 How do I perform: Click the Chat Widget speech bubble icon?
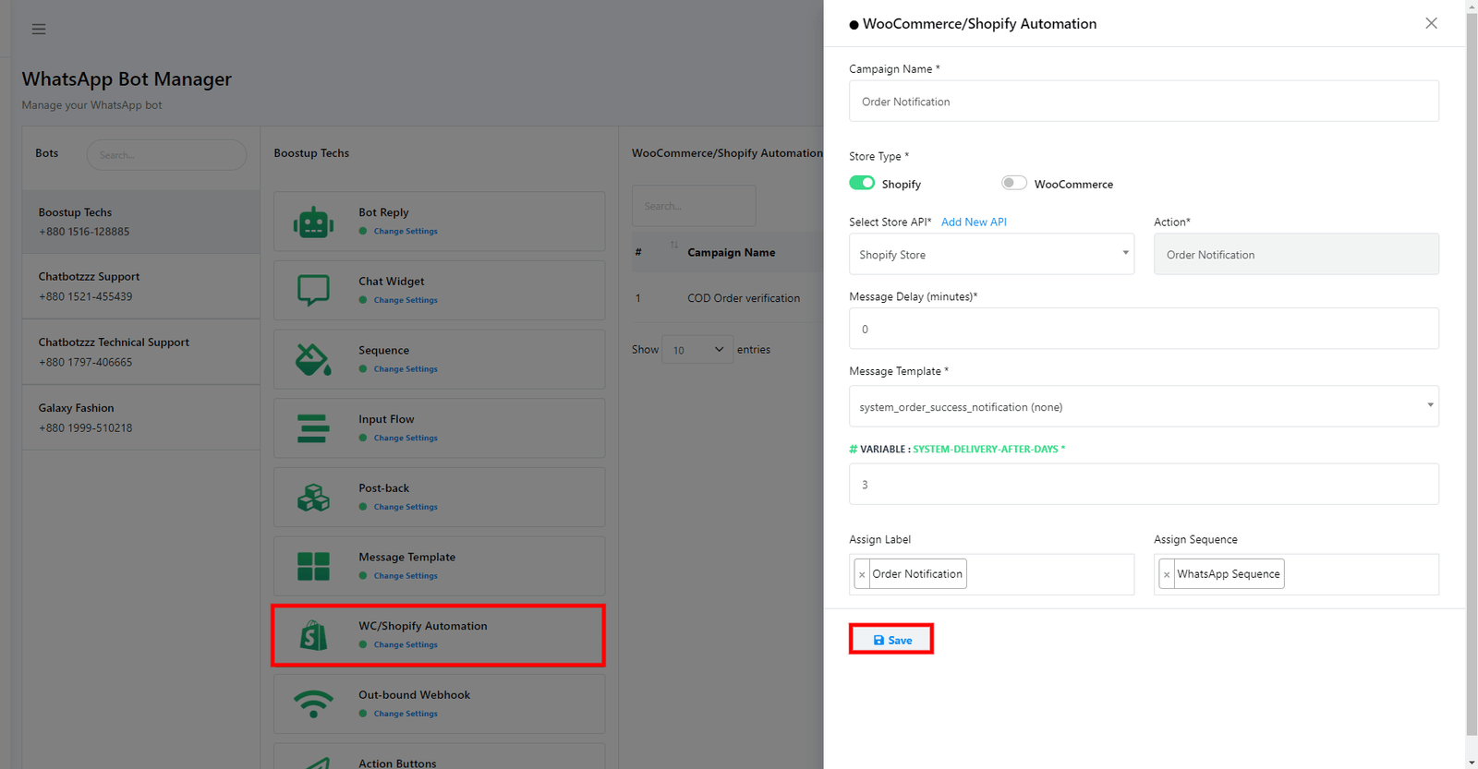tap(313, 290)
